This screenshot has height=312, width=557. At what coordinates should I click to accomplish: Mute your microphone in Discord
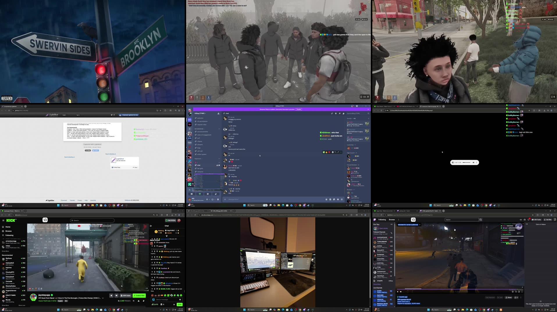pos(207,200)
